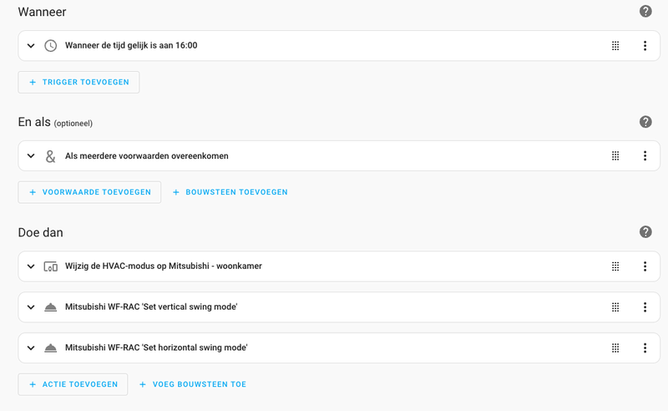Screen dimensions: 668x411
Task: Click drag handle of horizontal swing mode action
Action: 615,348
